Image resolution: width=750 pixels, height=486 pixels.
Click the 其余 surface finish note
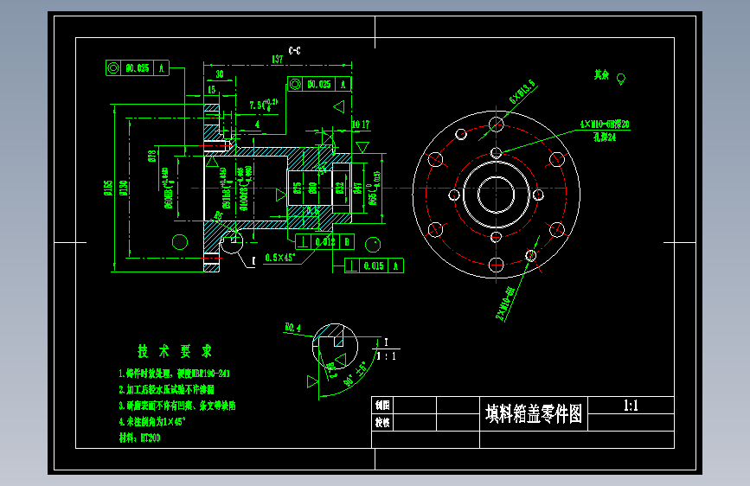(x=602, y=74)
